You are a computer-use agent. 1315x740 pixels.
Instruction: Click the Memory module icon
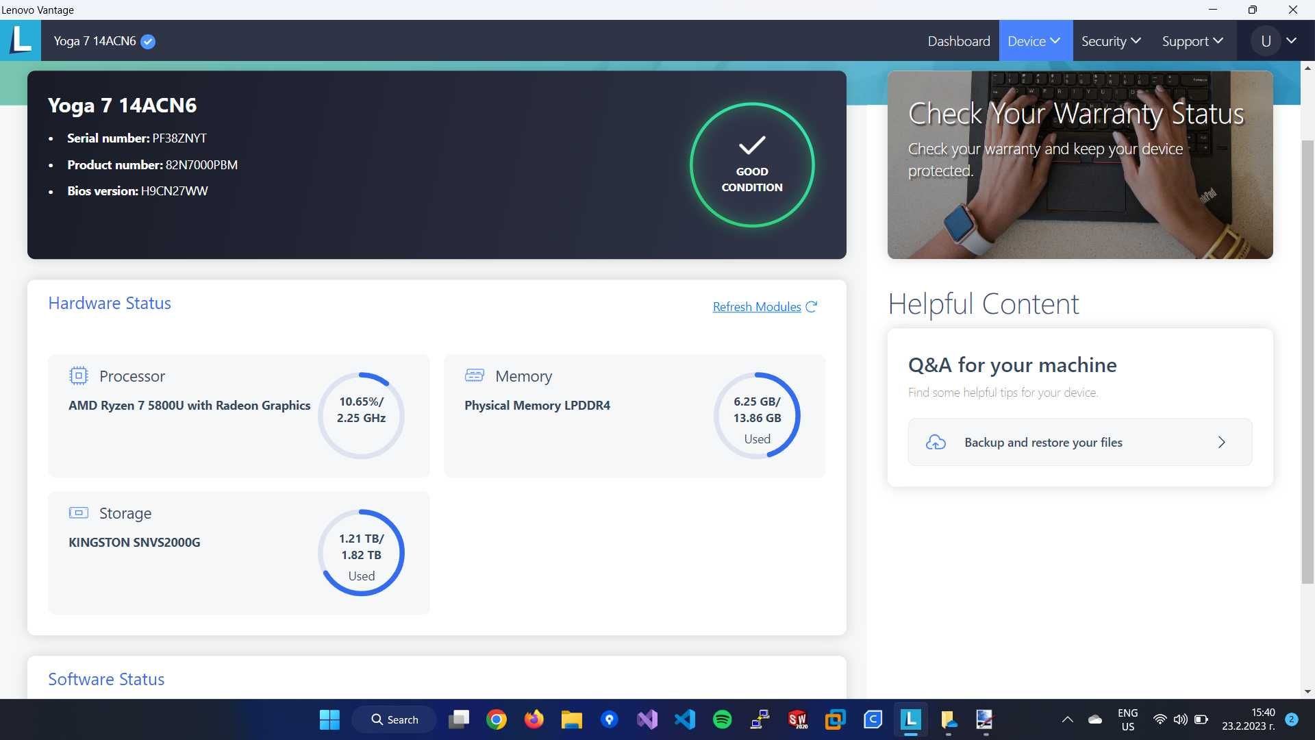pos(474,375)
